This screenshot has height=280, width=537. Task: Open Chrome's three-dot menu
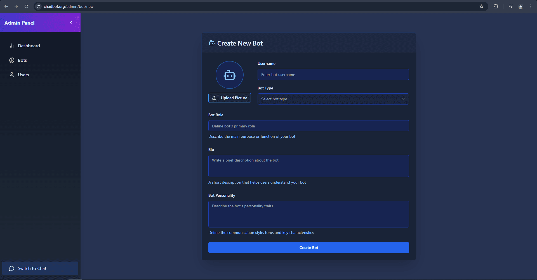pos(531,6)
